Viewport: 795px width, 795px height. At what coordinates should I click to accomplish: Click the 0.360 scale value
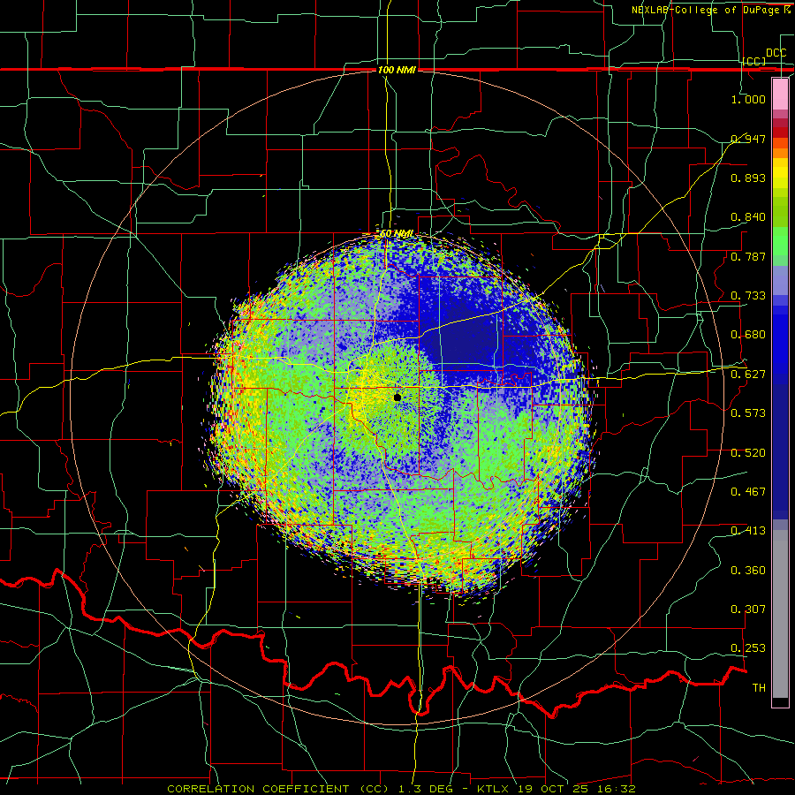pyautogui.click(x=748, y=571)
